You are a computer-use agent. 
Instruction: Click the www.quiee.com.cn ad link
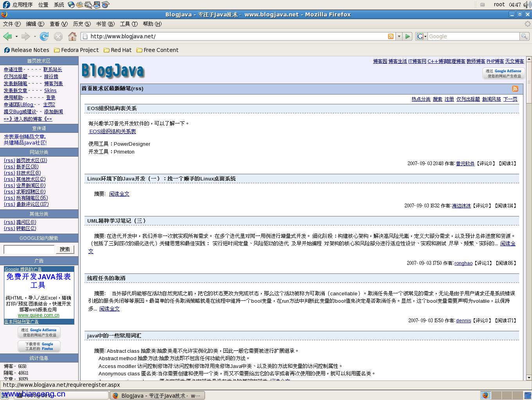[x=39, y=315]
